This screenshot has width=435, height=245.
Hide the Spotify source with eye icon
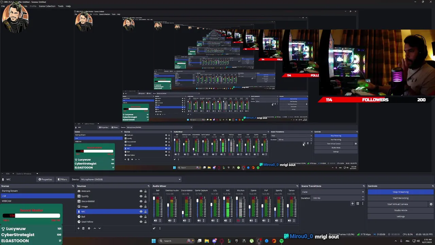[x=141, y=196]
